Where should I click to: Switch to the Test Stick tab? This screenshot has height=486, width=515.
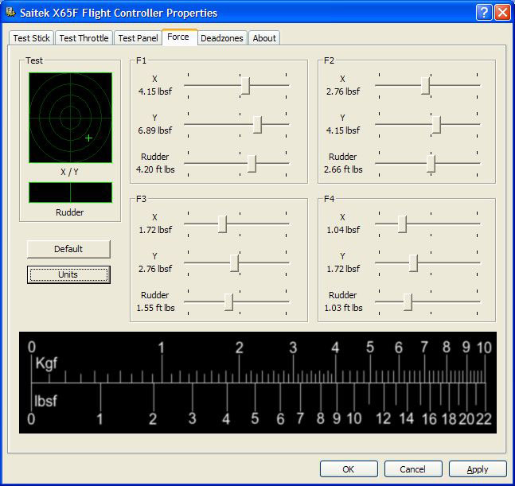(x=32, y=38)
